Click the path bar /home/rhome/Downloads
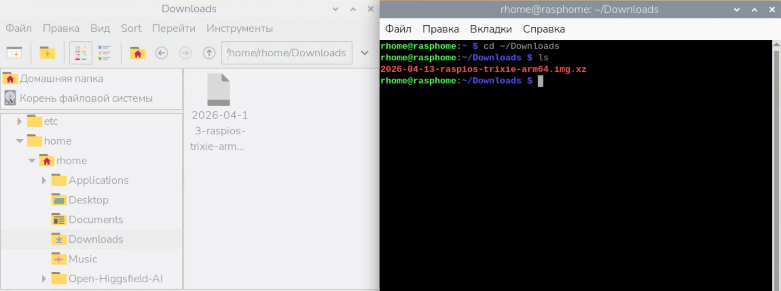The image size is (781, 291). (x=287, y=53)
